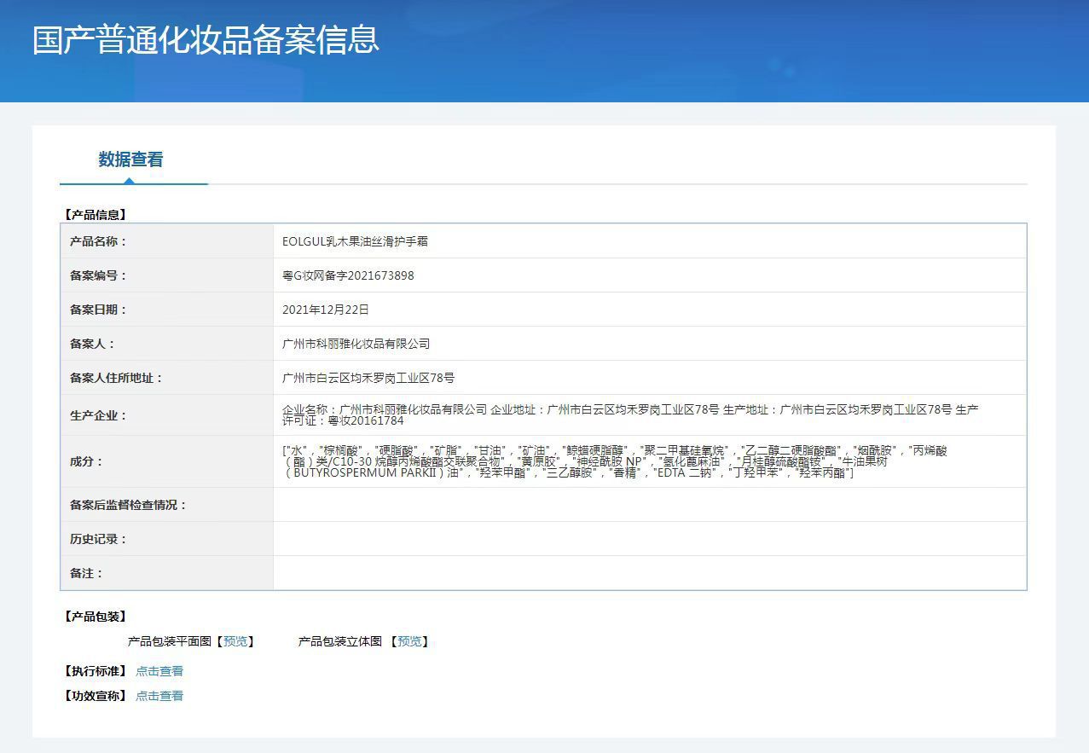Click the empty 备案后监督检查情况 cell

coord(649,505)
